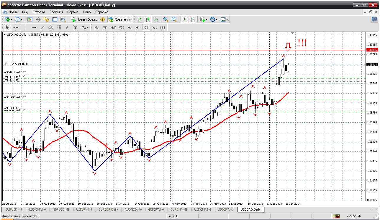Open the periodicity clock dropdown
The width and height of the screenshot is (380, 220).
[x=214, y=19]
